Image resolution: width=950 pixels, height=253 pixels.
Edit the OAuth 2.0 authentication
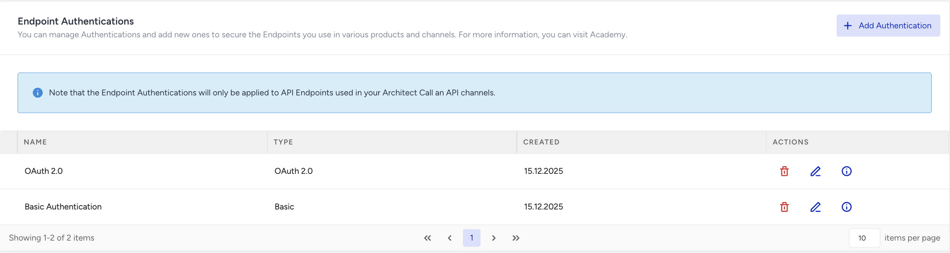(816, 171)
